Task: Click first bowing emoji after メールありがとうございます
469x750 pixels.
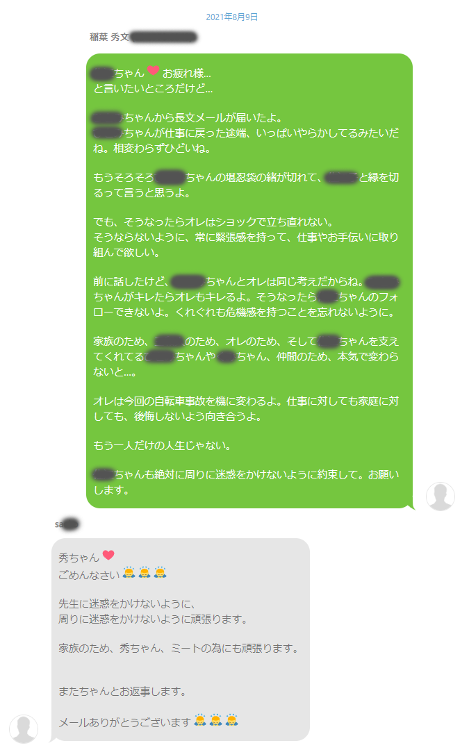Action: tap(201, 720)
